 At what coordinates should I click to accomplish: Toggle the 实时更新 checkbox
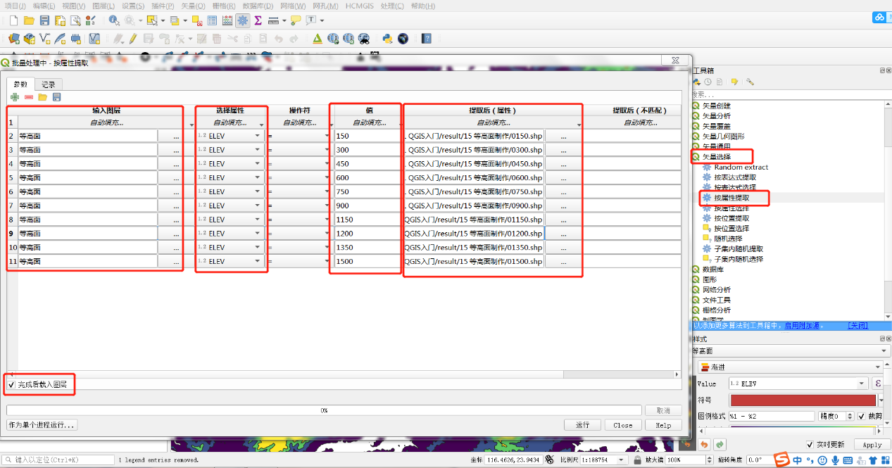tap(810, 445)
